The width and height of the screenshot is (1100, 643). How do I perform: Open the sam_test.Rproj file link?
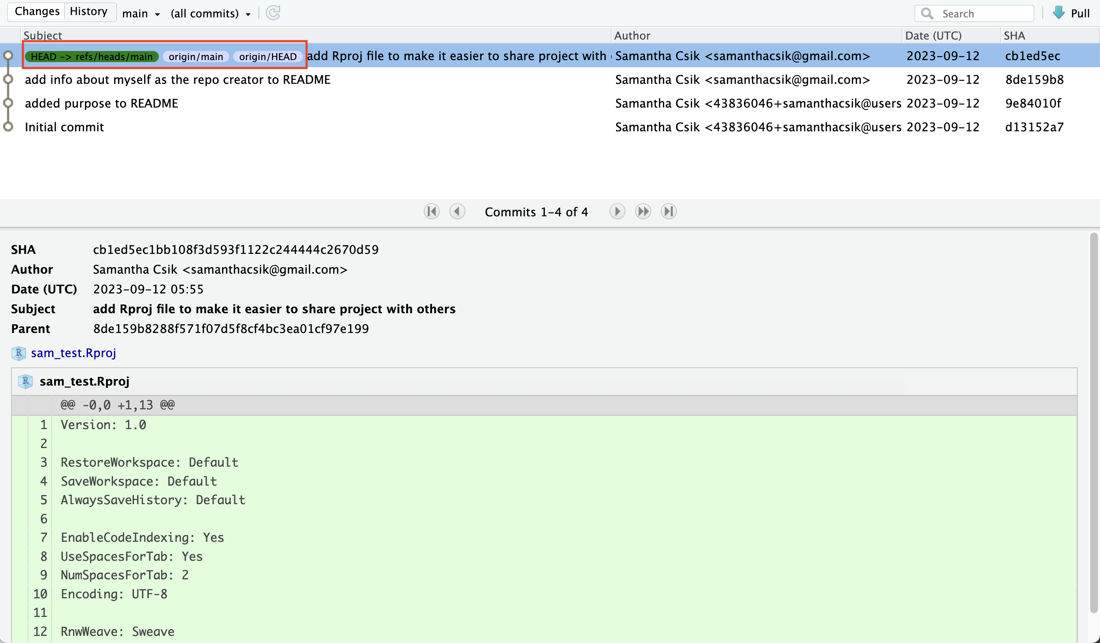click(73, 353)
